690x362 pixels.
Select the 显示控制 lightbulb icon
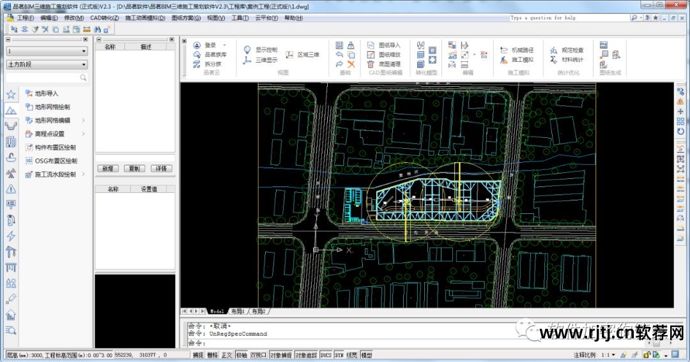[248, 49]
